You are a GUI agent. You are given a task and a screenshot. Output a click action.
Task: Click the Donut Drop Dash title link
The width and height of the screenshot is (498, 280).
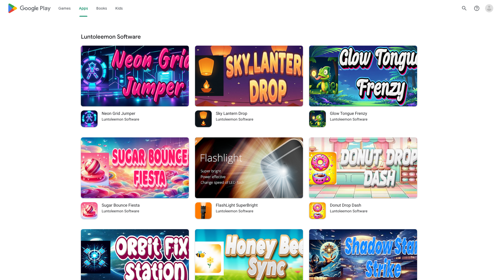click(x=345, y=205)
